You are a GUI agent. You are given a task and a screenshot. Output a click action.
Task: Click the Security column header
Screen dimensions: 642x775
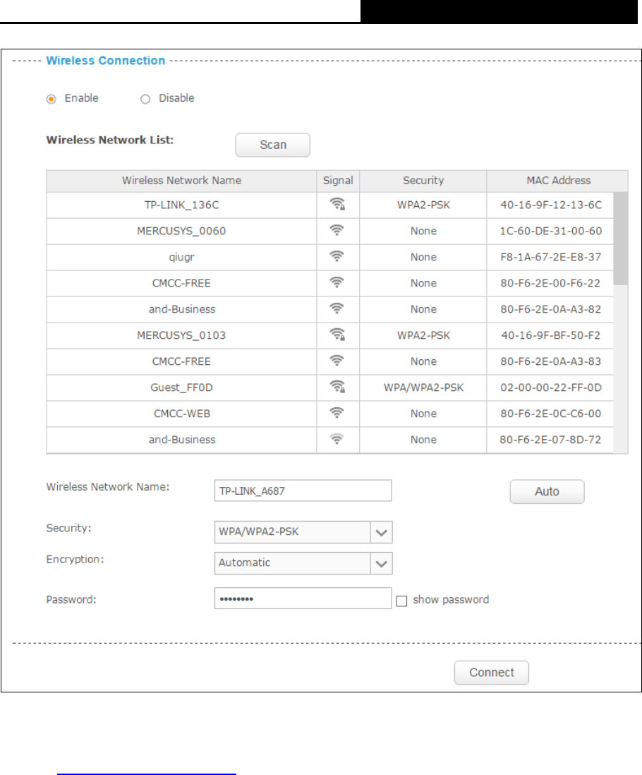(423, 181)
